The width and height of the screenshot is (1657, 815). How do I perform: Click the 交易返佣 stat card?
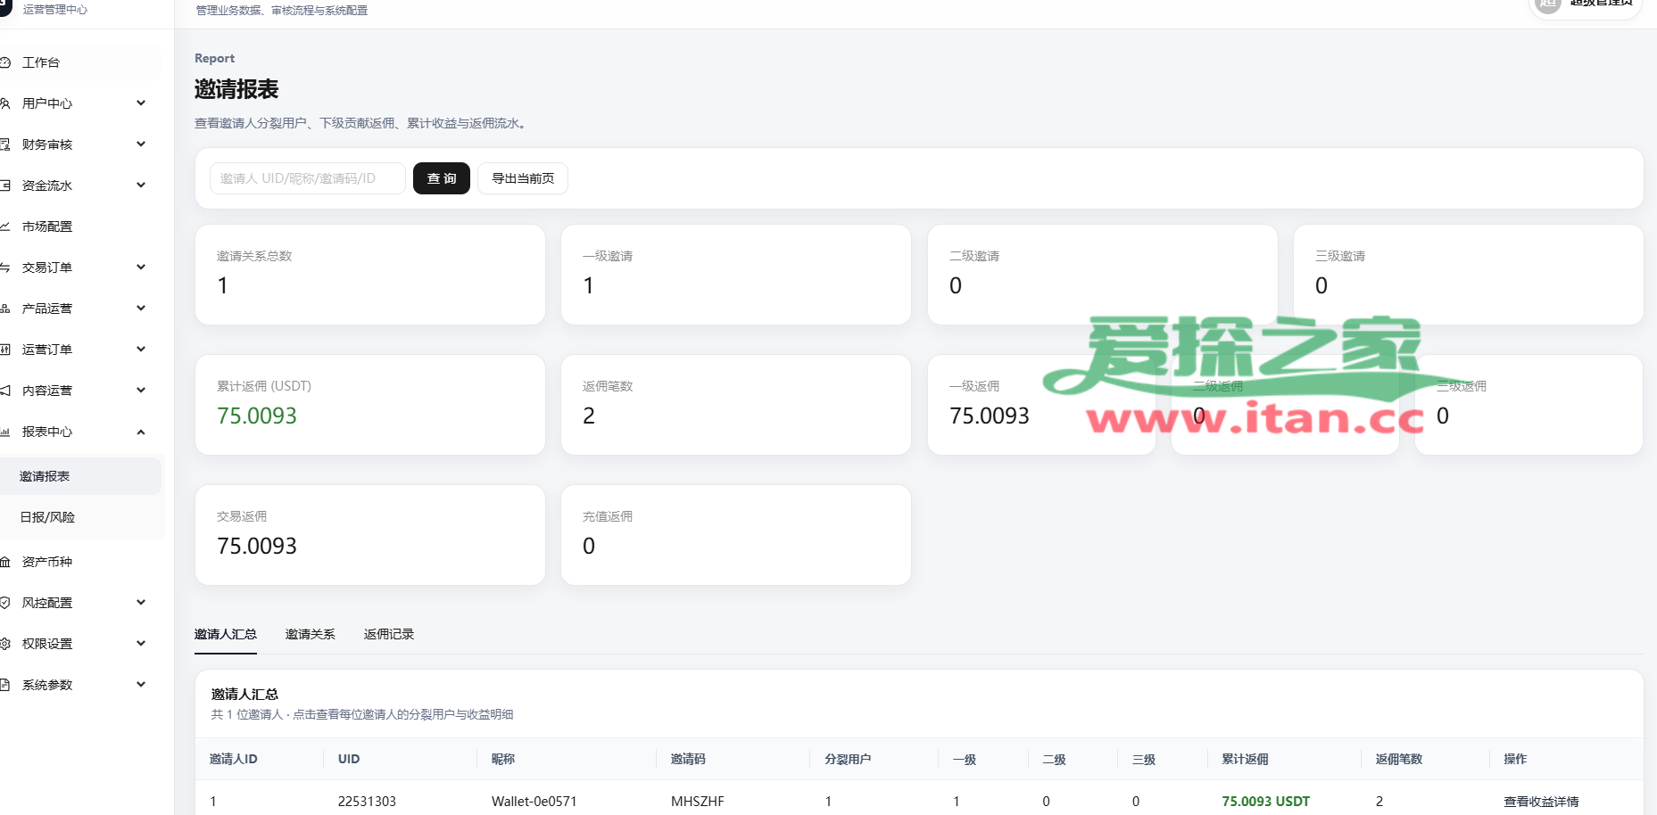tap(370, 535)
